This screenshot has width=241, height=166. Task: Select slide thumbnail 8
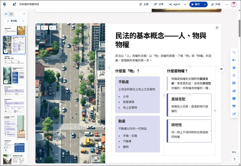coord(14,146)
